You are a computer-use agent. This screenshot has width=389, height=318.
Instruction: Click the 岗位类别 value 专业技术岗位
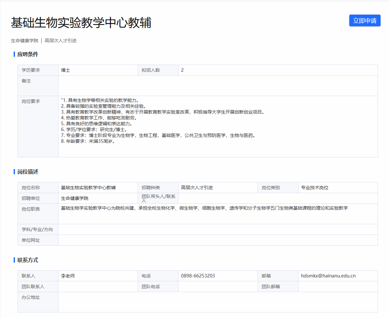click(315, 188)
